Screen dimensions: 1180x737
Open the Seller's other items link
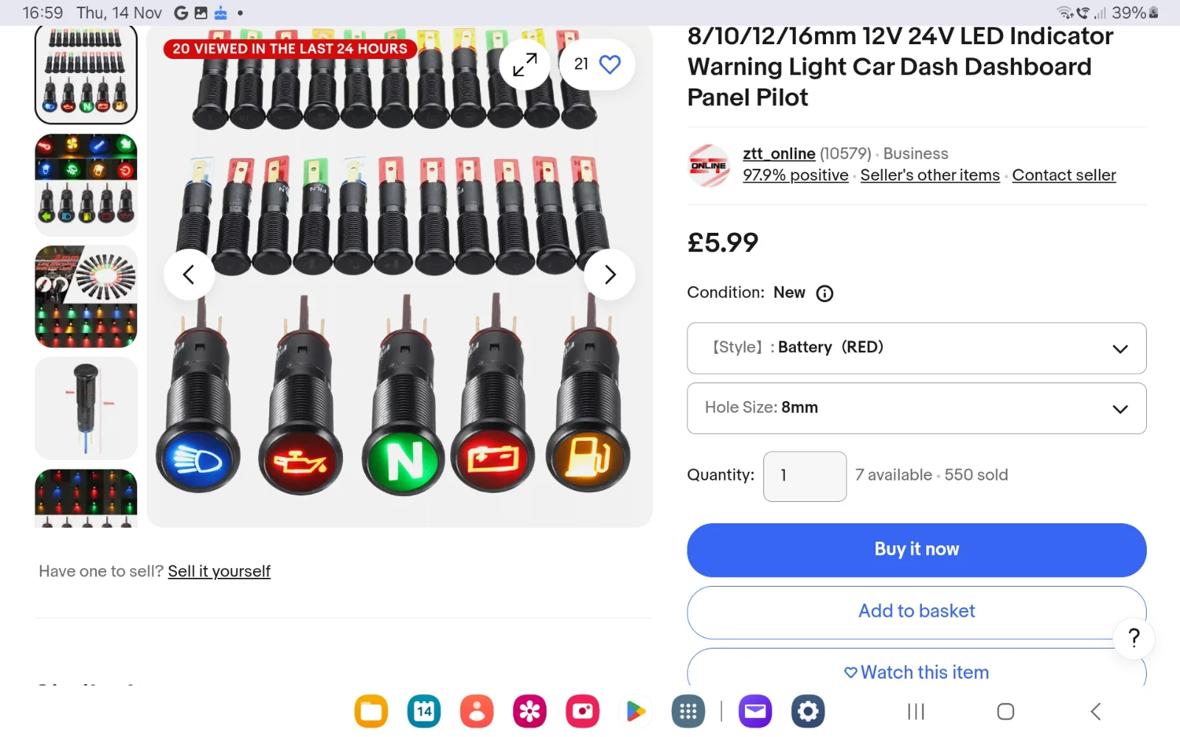click(x=929, y=175)
